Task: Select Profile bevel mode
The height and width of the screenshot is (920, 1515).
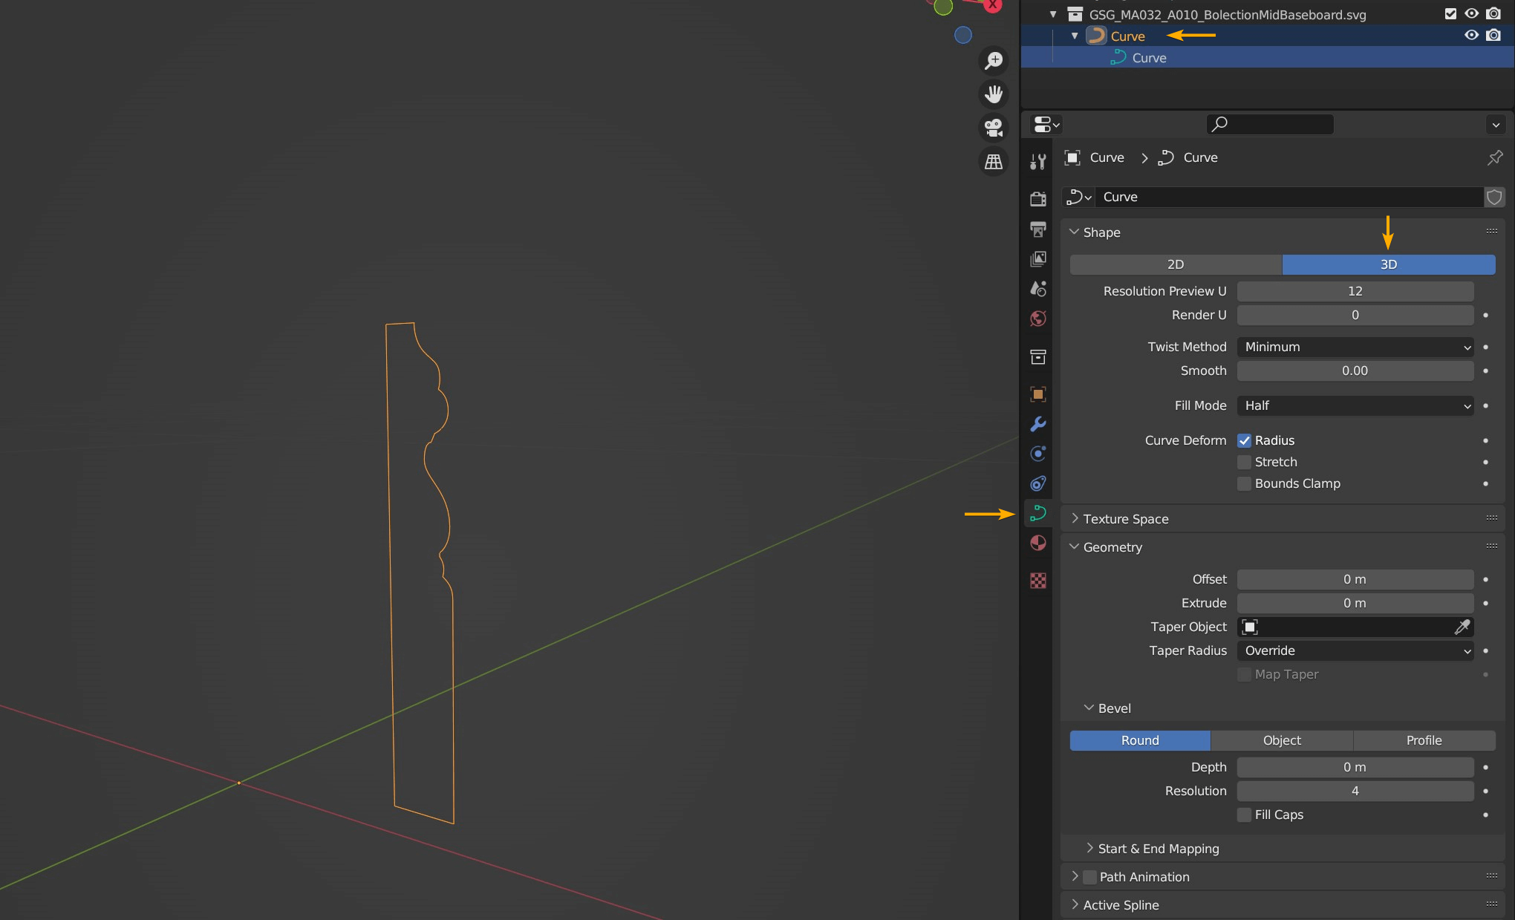Action: coord(1424,740)
